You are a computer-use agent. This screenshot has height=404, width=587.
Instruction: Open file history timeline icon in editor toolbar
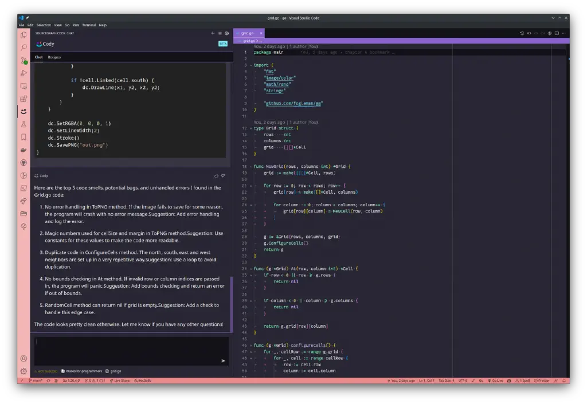[522, 33]
